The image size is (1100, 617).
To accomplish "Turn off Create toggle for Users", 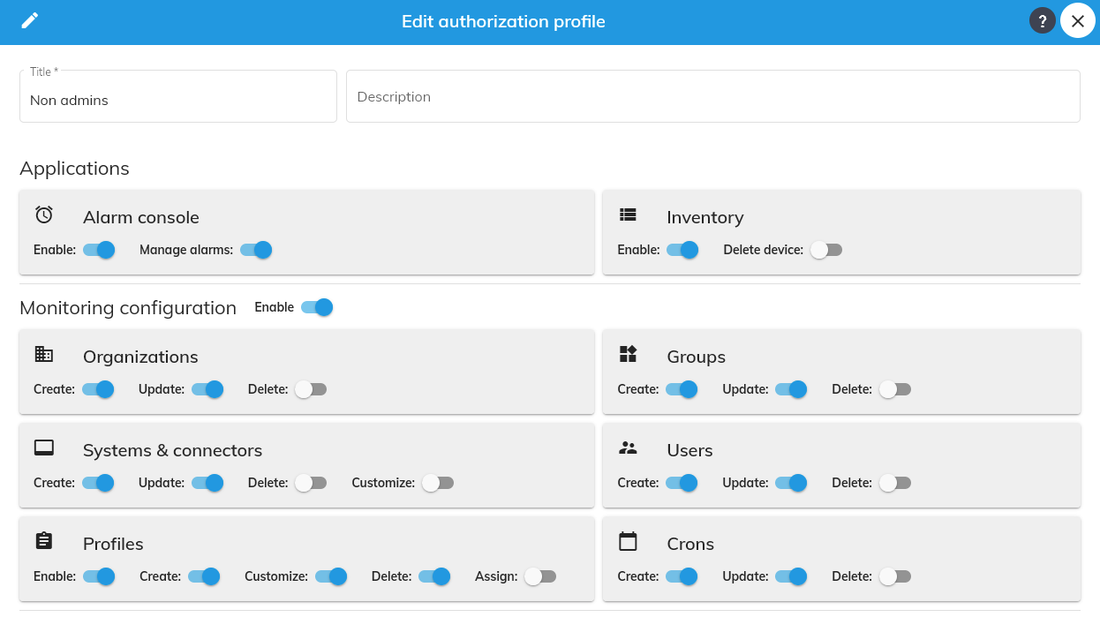I will point(682,483).
